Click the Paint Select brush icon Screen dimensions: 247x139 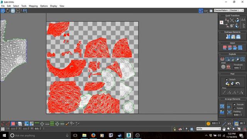coord(68,124)
